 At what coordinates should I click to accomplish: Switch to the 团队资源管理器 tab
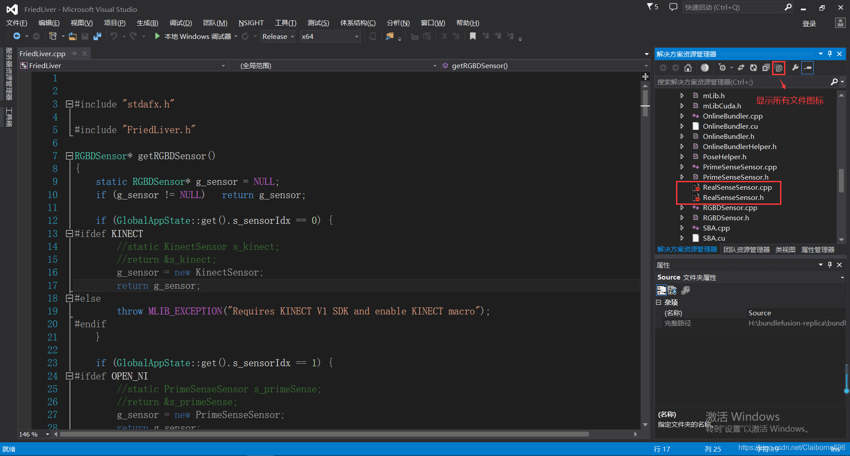(746, 249)
